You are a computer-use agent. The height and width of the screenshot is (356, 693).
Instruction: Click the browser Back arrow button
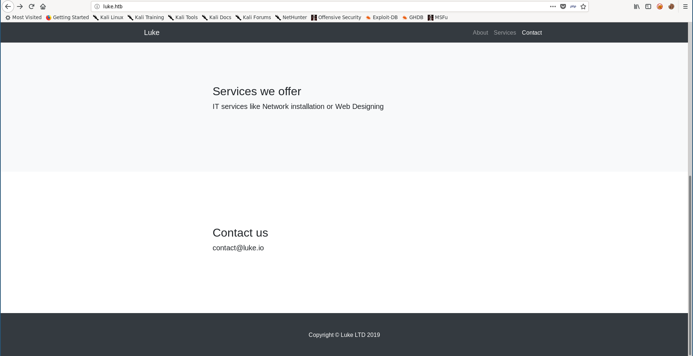[8, 6]
